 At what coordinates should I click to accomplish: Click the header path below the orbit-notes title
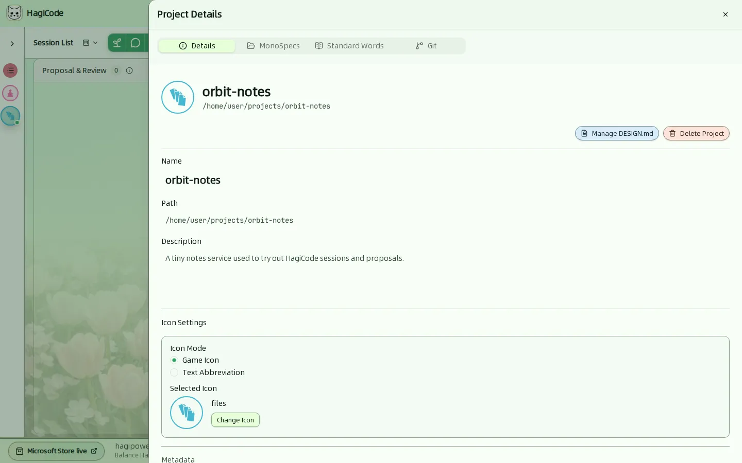pos(266,106)
